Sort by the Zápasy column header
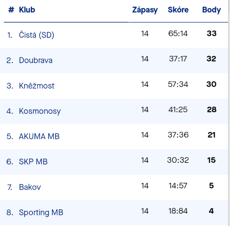The width and height of the screenshot is (230, 226). coord(145,10)
